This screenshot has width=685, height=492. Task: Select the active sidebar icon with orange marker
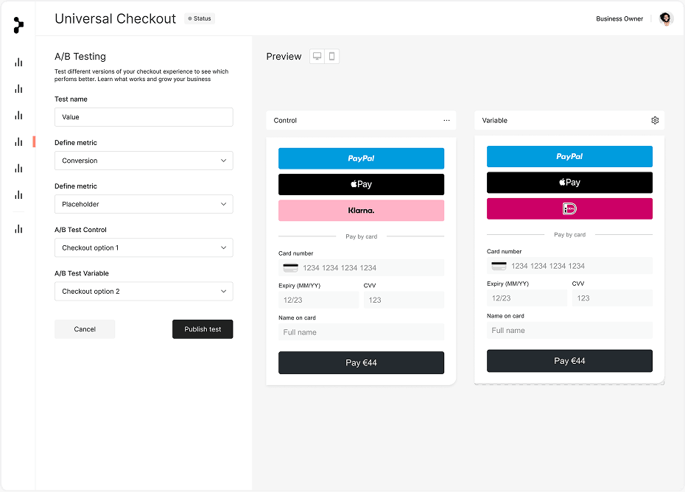[x=18, y=141]
